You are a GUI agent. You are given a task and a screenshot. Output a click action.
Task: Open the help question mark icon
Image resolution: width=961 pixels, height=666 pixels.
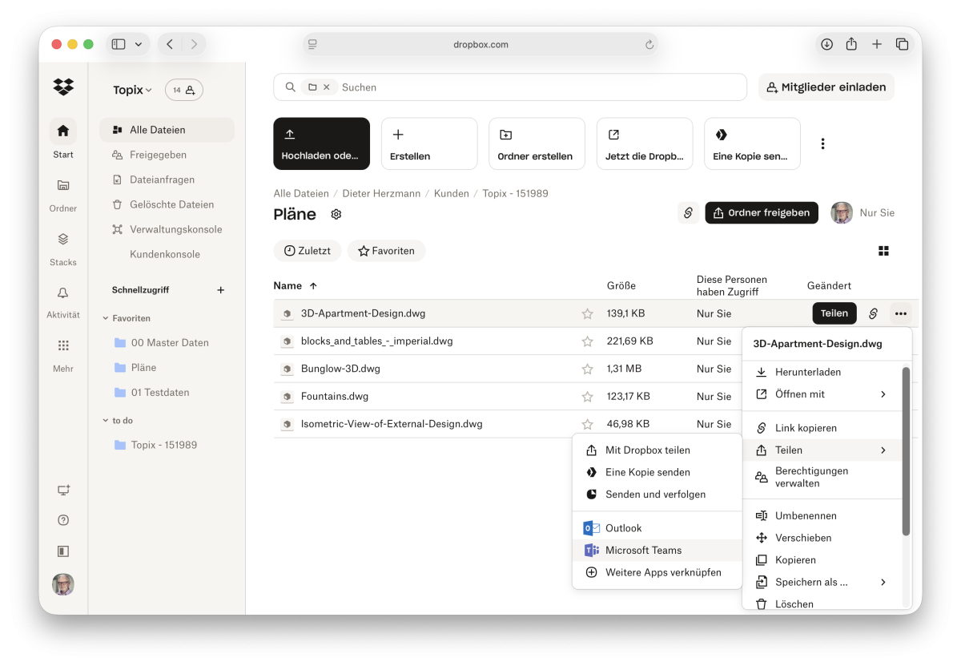63,520
